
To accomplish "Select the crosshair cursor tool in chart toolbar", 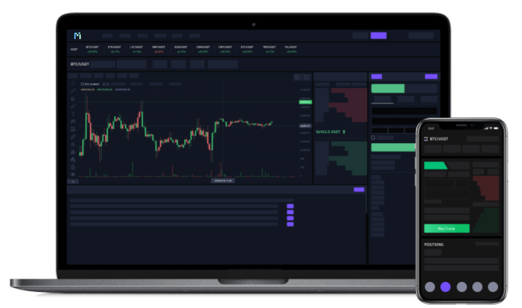I will pyautogui.click(x=73, y=83).
